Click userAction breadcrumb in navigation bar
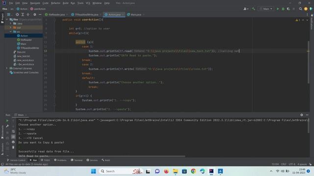314x176 pixels. click(38, 9)
